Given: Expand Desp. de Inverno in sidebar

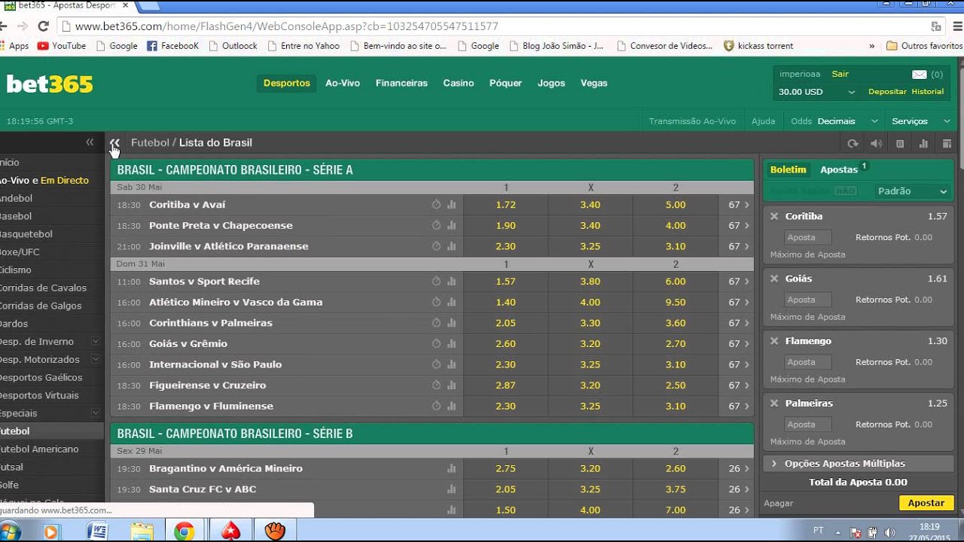Looking at the screenshot, I should [96, 341].
